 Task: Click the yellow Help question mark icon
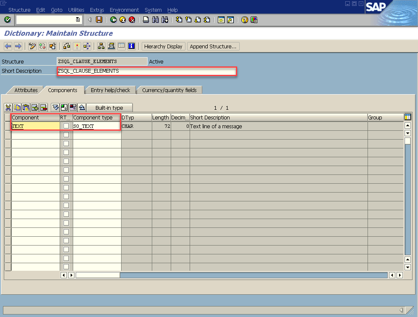[x=244, y=20]
